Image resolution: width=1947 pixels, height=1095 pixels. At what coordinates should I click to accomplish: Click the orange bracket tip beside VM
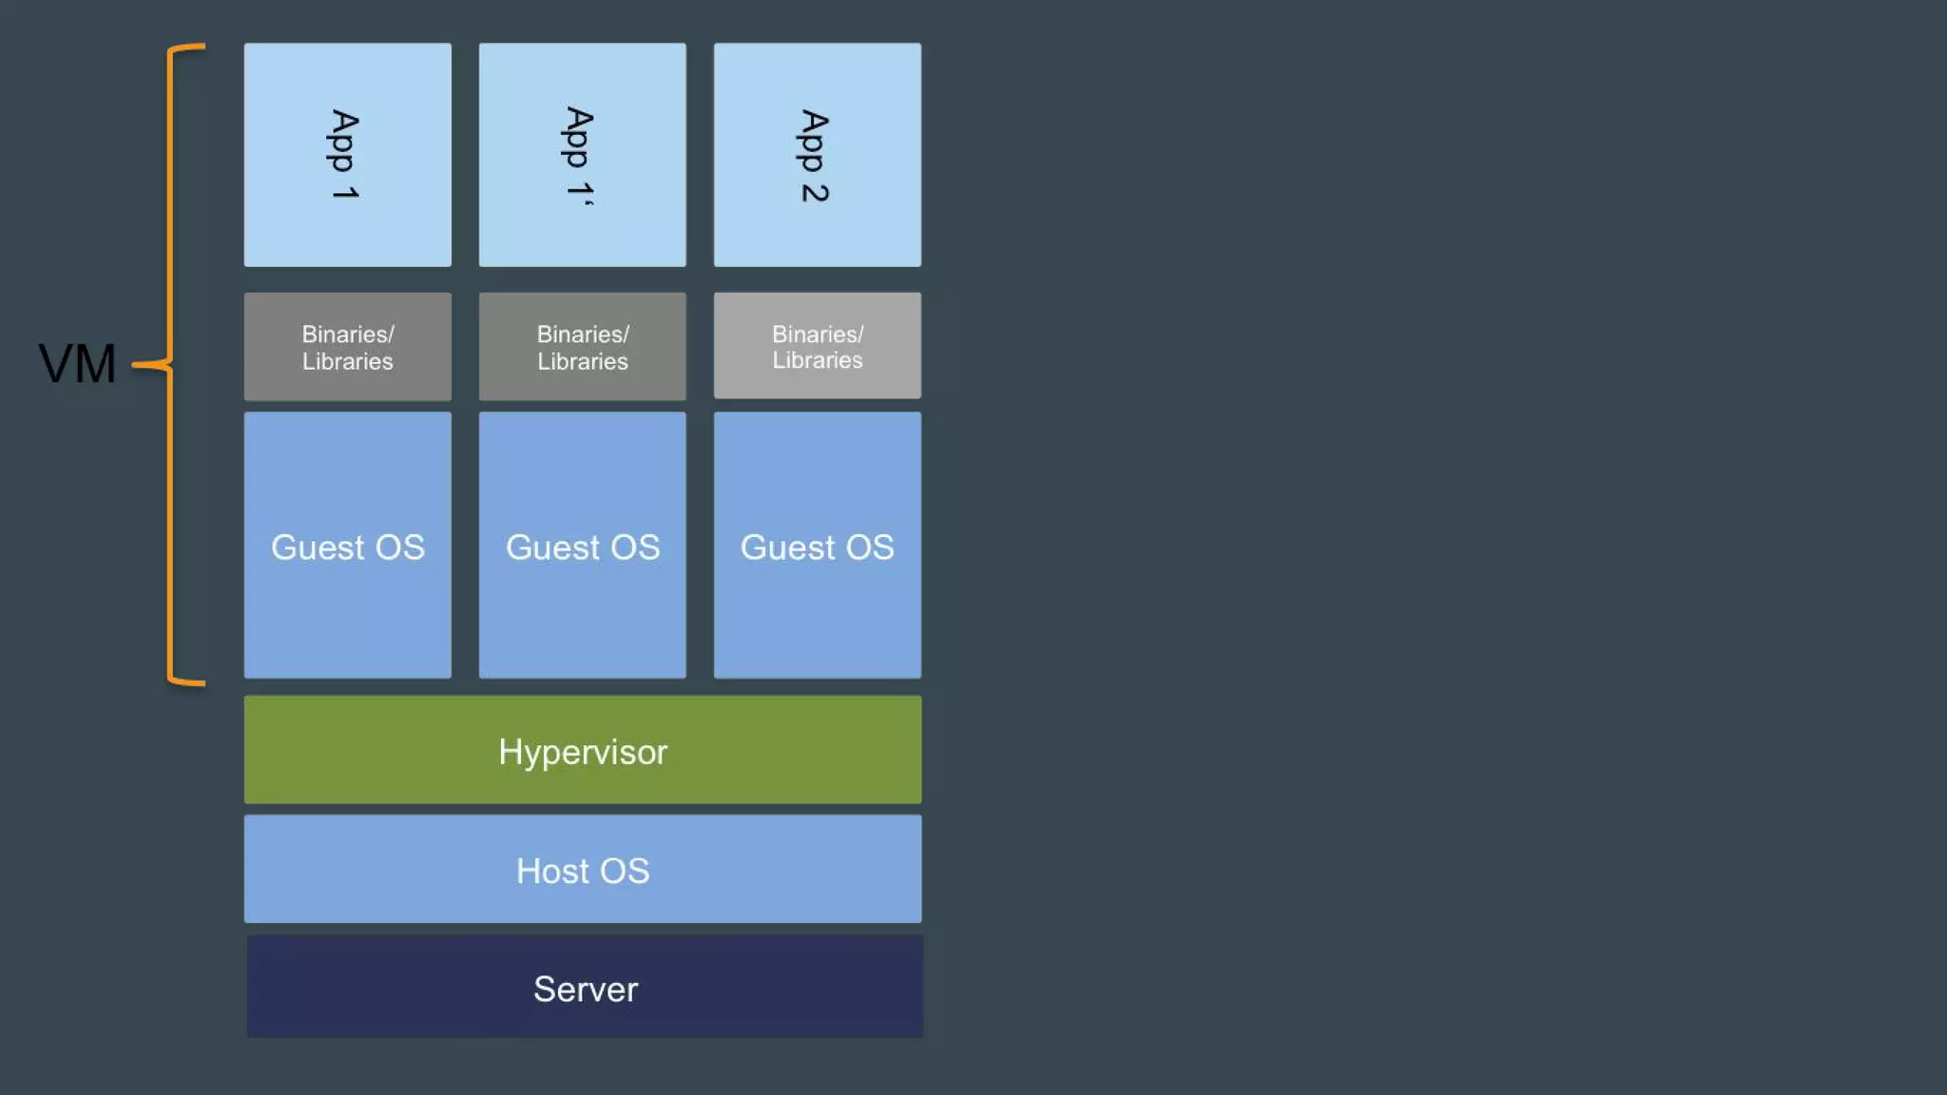(143, 364)
